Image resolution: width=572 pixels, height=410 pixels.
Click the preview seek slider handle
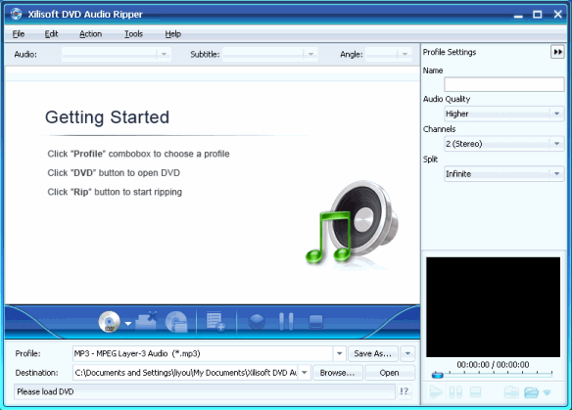point(438,375)
